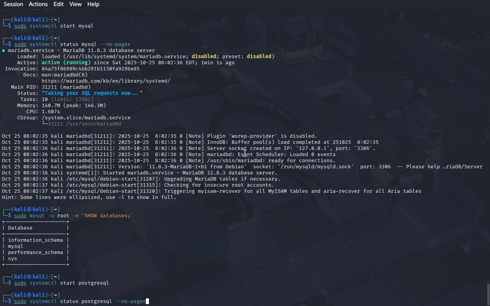Click "performance_schema" in the database list
The image size is (490, 306).
pos(35,252)
